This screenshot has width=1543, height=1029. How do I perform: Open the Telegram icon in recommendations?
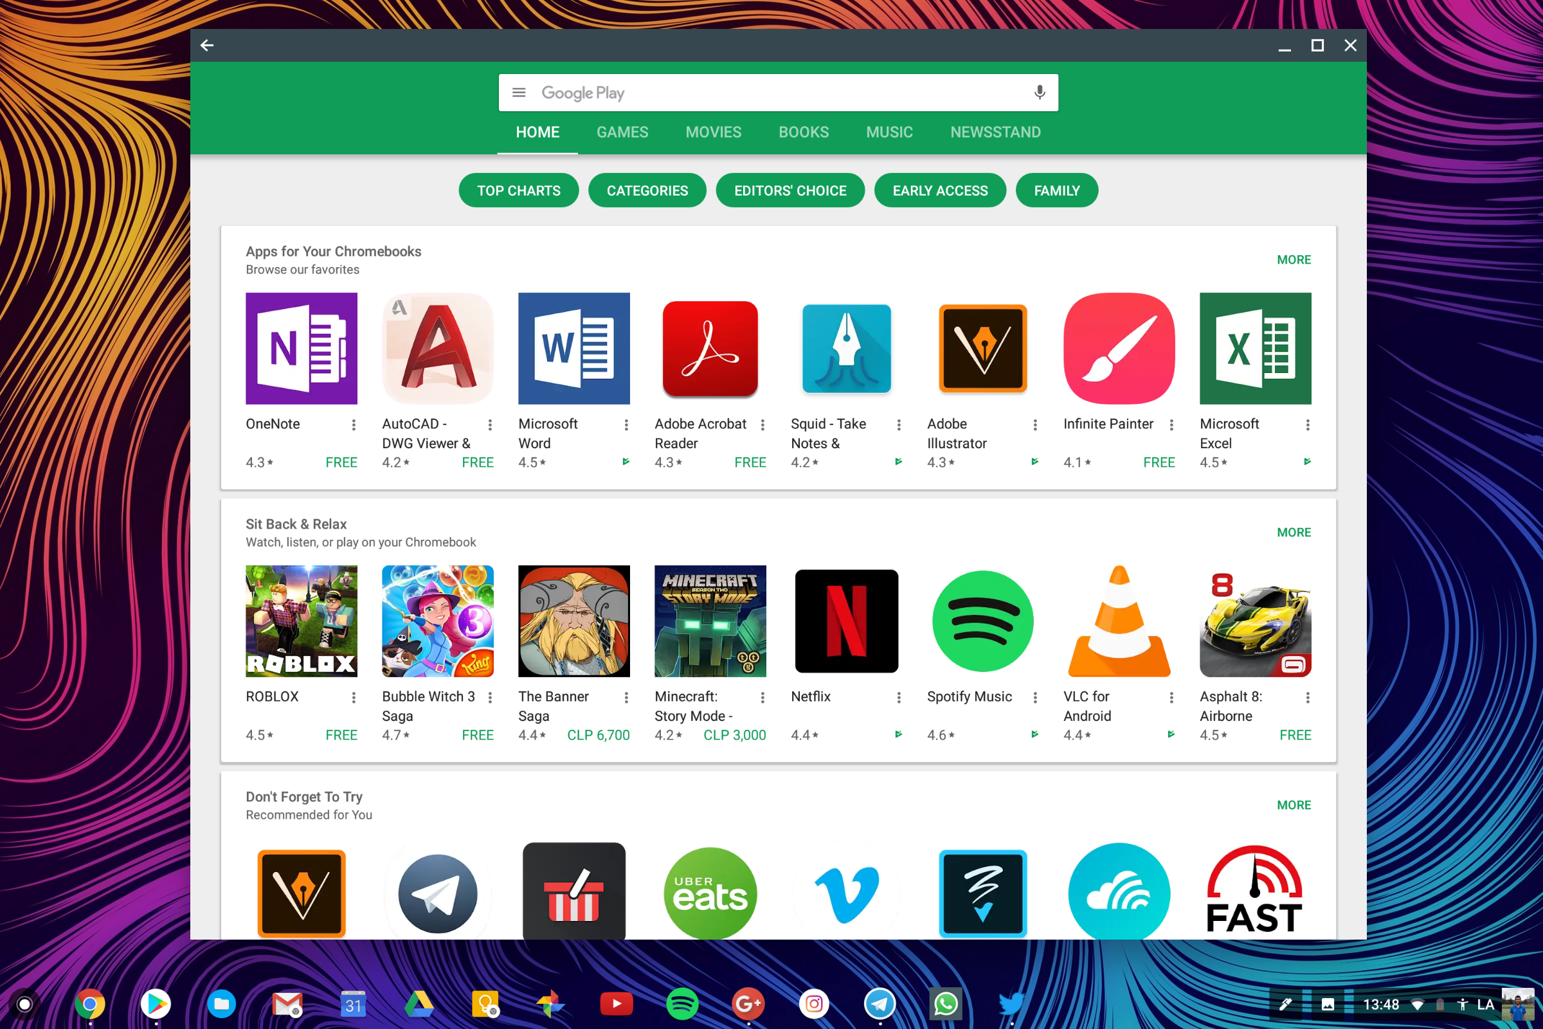click(438, 893)
